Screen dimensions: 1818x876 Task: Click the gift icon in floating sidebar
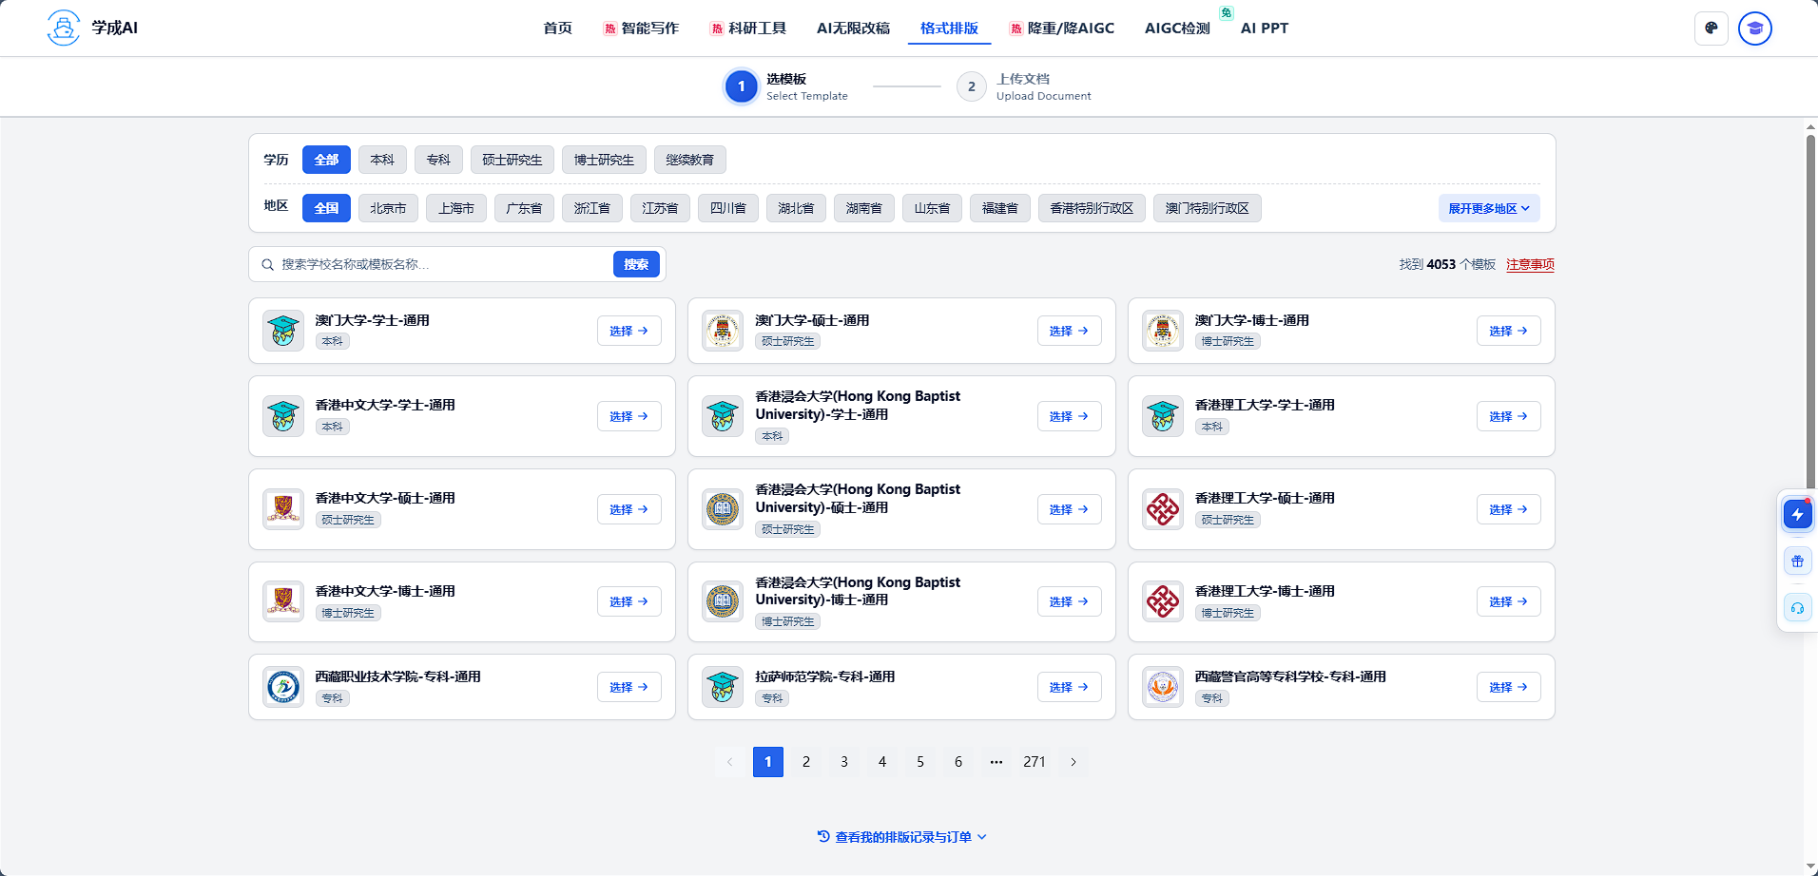point(1797,562)
